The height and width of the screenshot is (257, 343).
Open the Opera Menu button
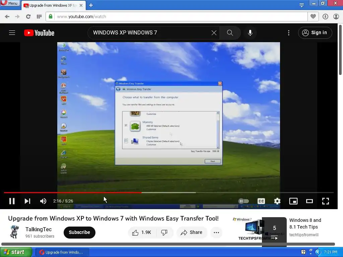(10, 3)
